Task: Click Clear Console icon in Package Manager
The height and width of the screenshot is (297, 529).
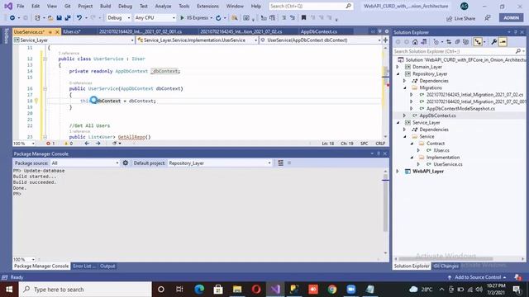Action: pyautogui.click(x=280, y=163)
